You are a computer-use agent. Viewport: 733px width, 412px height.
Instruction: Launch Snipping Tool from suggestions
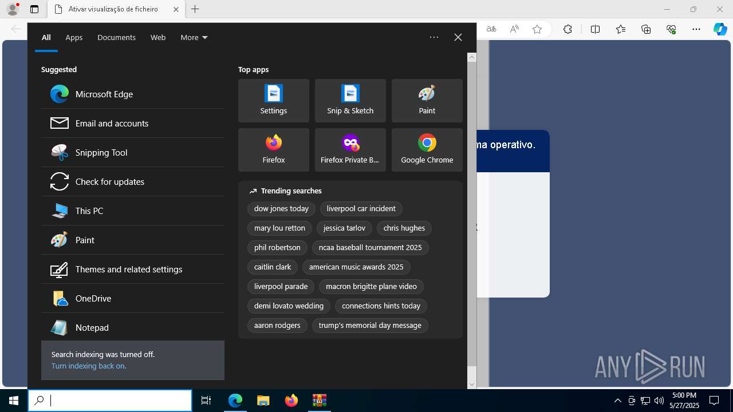[133, 153]
